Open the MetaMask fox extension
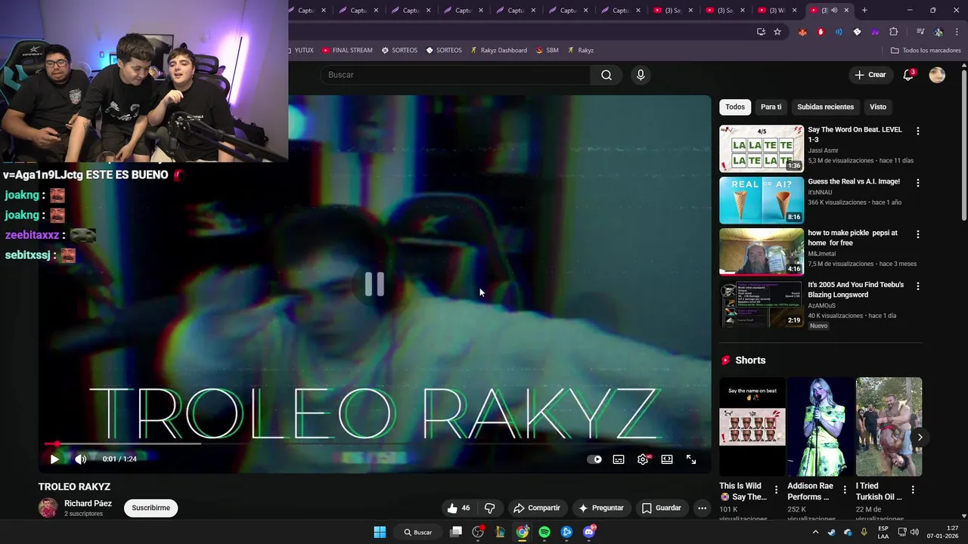The height and width of the screenshot is (544, 968). click(x=802, y=32)
